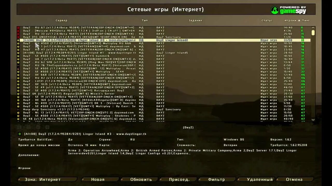Image resolution: width=332 pixels, height=186 pixels.
Task: Select server DayZ - RU 33
Action: pos(165,34)
